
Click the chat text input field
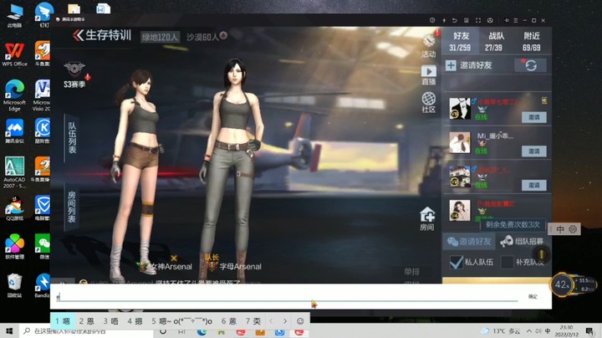(287, 296)
